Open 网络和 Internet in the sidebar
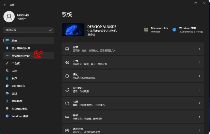The image size is (210, 134). click(x=21, y=56)
